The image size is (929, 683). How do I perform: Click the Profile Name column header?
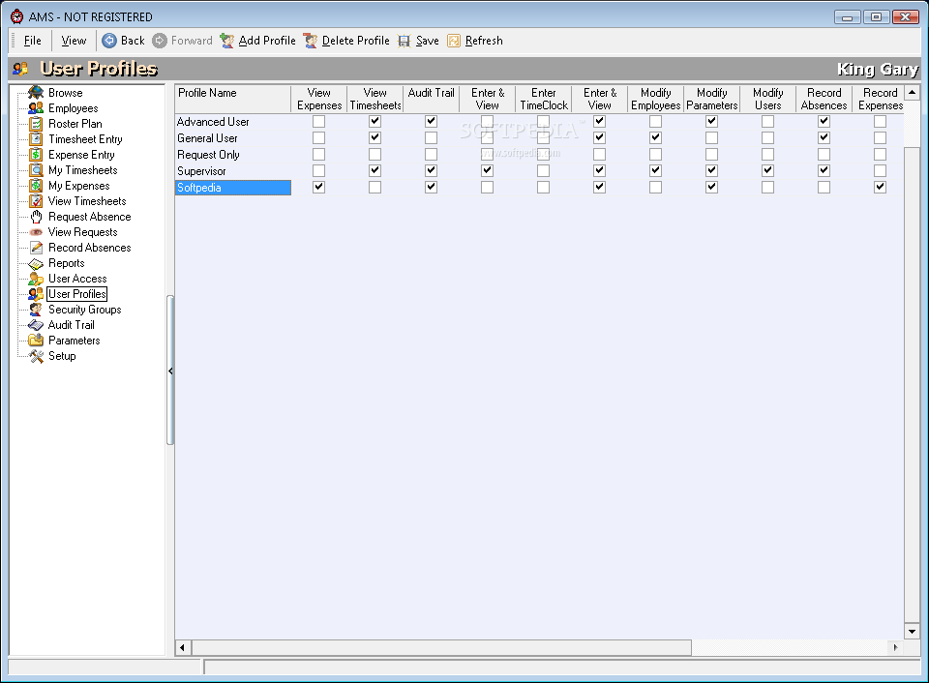233,99
